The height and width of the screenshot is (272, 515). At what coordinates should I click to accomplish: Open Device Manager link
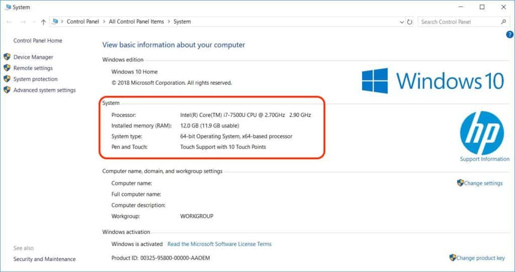click(x=33, y=57)
